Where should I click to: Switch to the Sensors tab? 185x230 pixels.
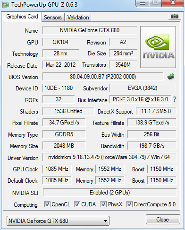(x=53, y=18)
